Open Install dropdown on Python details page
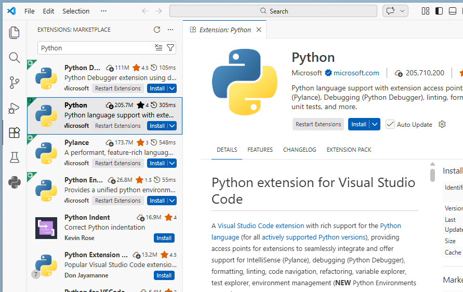The image size is (463, 292). click(375, 124)
